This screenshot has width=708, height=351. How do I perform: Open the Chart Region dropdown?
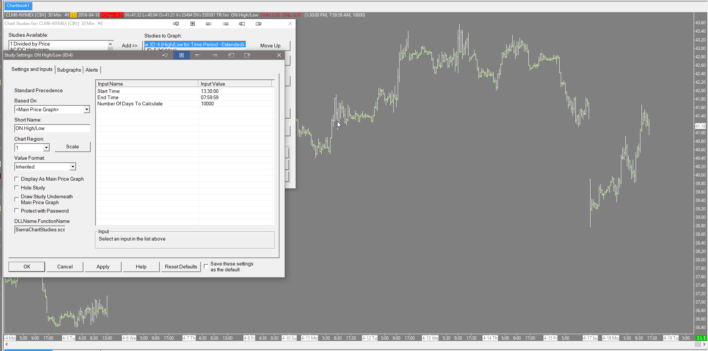pyautogui.click(x=46, y=148)
